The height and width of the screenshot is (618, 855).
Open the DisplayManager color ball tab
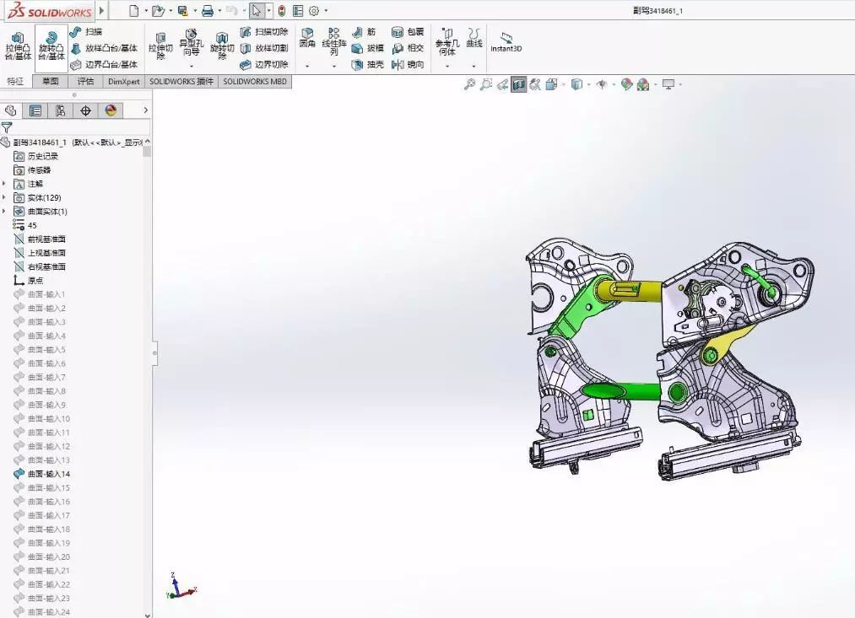click(110, 110)
